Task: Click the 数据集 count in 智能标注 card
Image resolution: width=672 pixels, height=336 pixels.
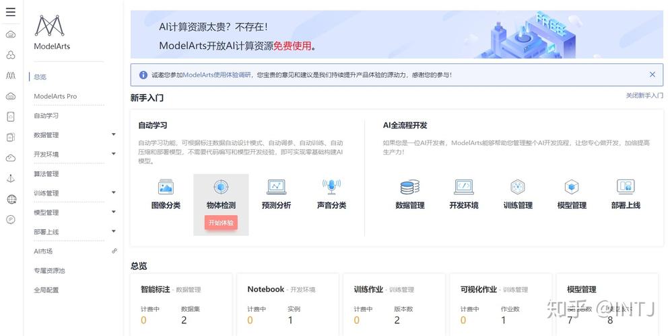Action: [x=184, y=320]
